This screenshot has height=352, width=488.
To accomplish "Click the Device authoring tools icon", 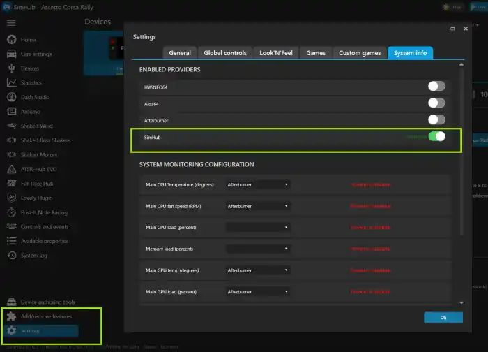I will click(12, 302).
